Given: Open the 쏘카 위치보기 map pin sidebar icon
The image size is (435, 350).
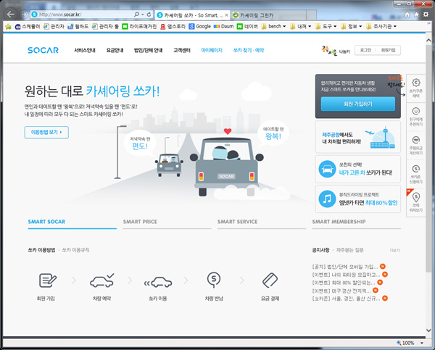Looking at the screenshot, I should tap(415, 203).
